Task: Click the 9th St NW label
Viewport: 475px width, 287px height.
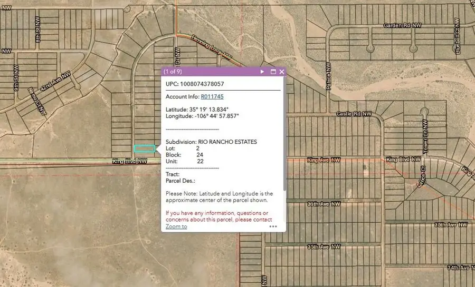Action: (x=16, y=78)
